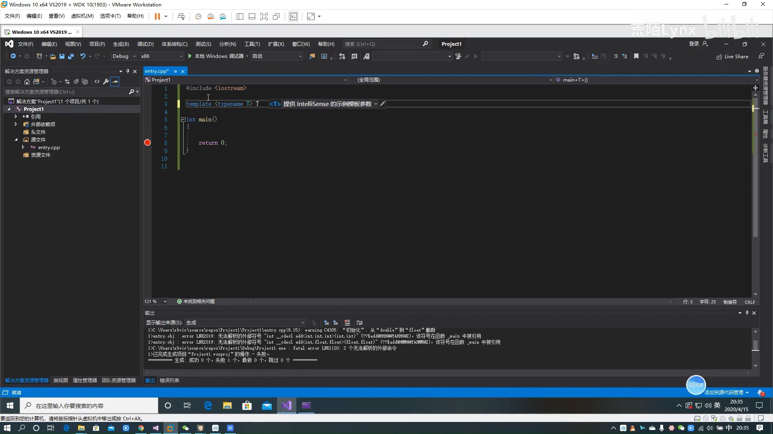Switch to 类视图 class view tab
773x434 pixels.
[x=61, y=381]
